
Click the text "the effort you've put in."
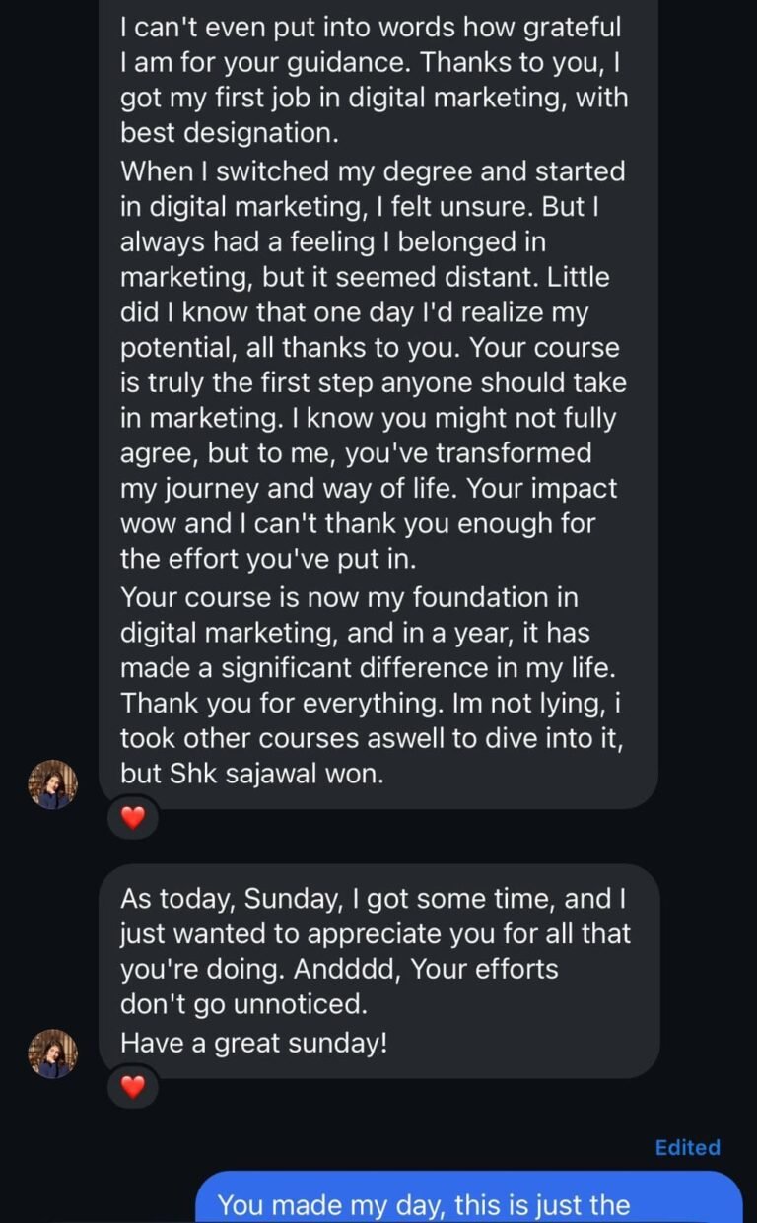(x=268, y=559)
